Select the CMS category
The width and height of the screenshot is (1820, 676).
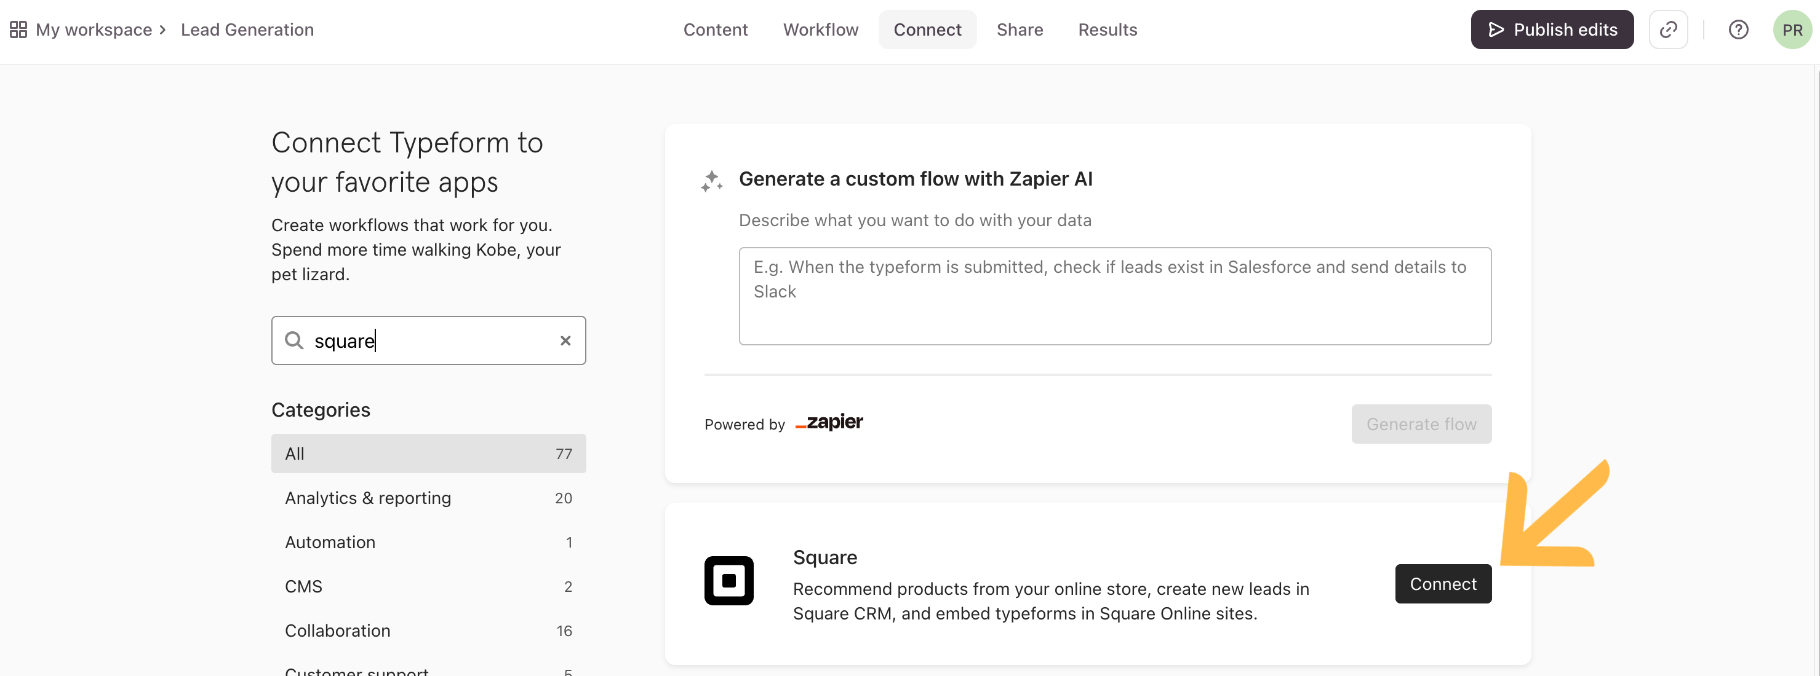[428, 587]
